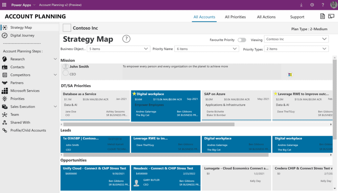Image resolution: width=338 pixels, height=193 pixels.
Task: Click the DT/SA Priorities horizontal scrollbar
Action: click(x=149, y=124)
